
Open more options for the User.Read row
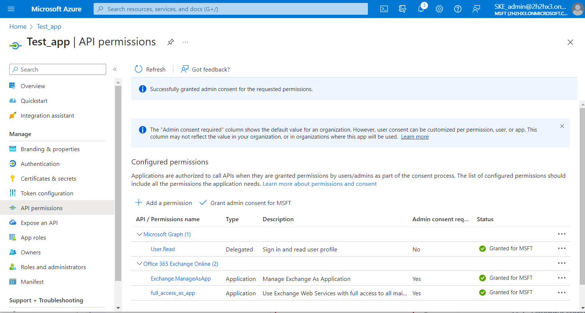coord(561,248)
